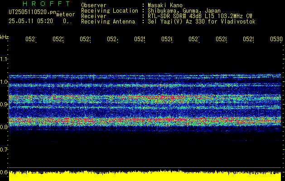Click the 0.9 frequency axis label
The image size is (285, 181).
coord(4,105)
